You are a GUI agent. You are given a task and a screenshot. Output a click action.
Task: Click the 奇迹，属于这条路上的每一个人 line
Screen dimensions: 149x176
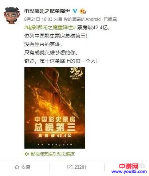pos(61,61)
